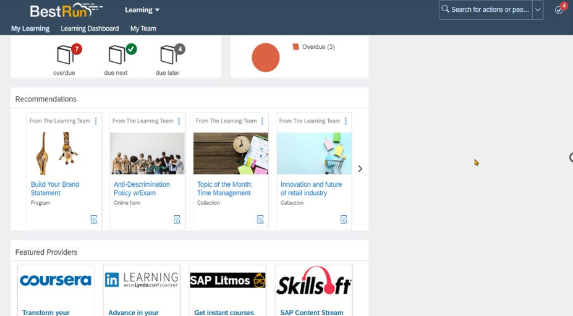This screenshot has height=316, width=573.
Task: View details icon on Innovation retail card
Action: [344, 220]
